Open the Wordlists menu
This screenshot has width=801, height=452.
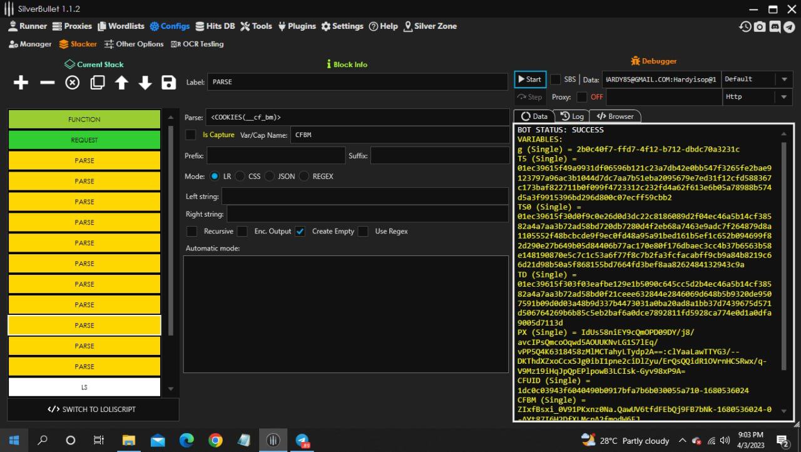[120, 26]
